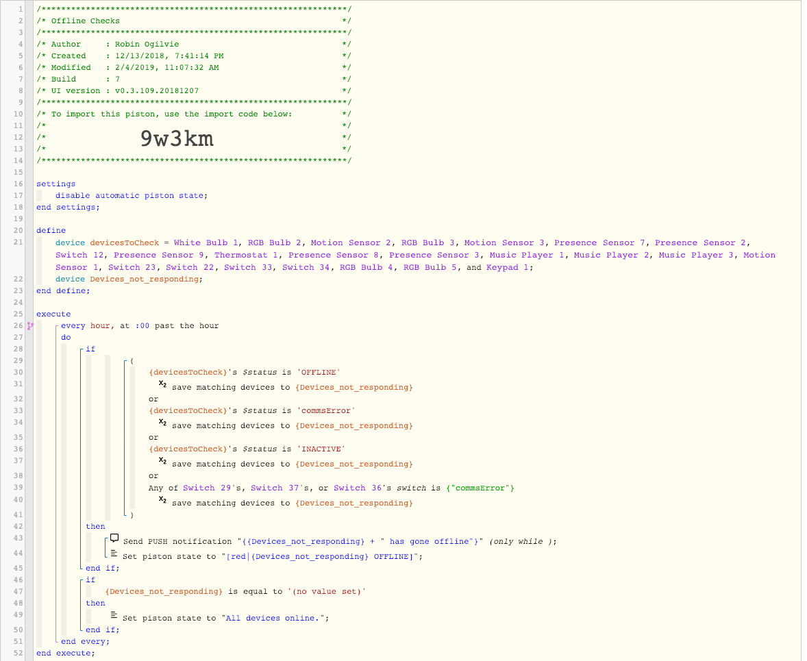Click the lines icon before the red OFFLINE piston state
The height and width of the screenshot is (661, 807).
tap(114, 553)
